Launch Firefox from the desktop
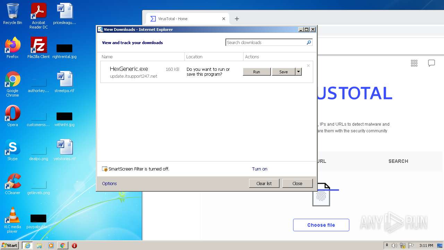 (x=12, y=48)
